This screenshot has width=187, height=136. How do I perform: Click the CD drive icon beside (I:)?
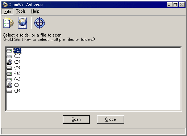pos(9,85)
